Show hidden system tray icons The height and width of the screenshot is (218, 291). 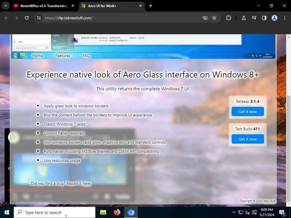[234, 212]
